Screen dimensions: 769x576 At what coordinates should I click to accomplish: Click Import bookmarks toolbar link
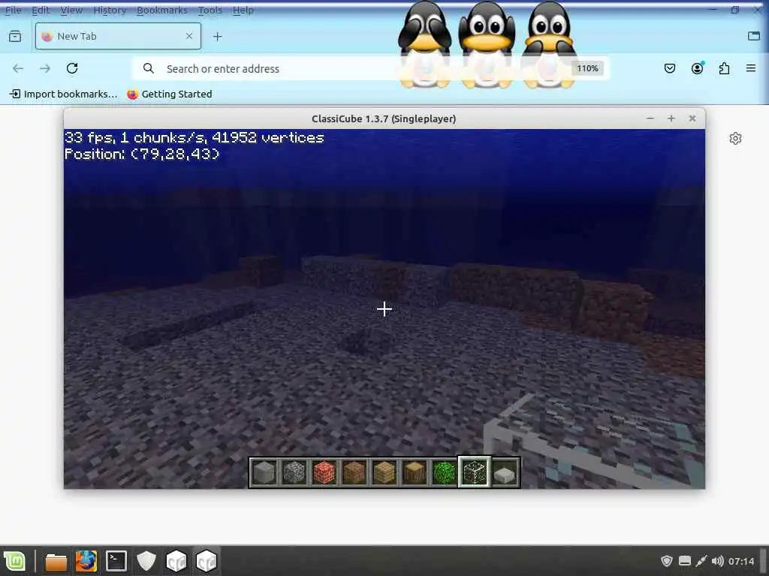click(x=64, y=94)
